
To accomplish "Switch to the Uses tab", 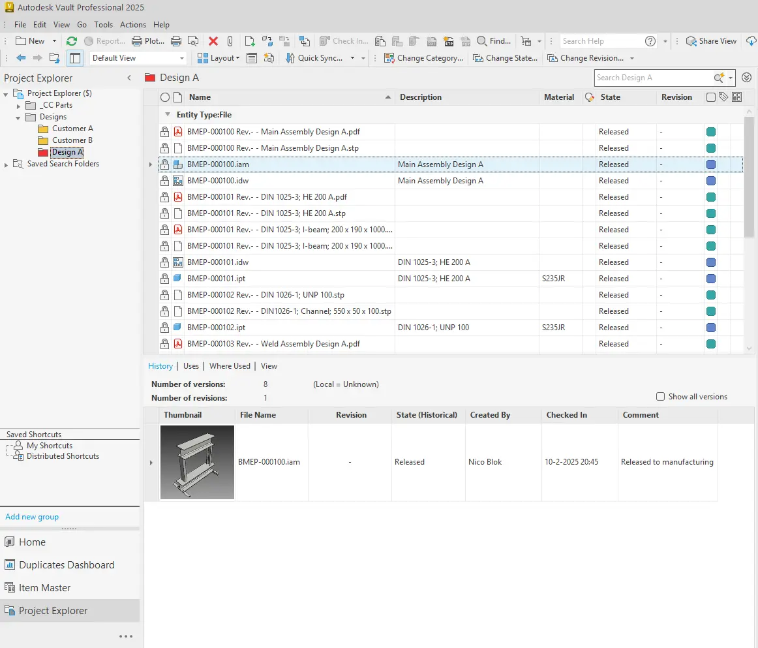I will pos(191,366).
